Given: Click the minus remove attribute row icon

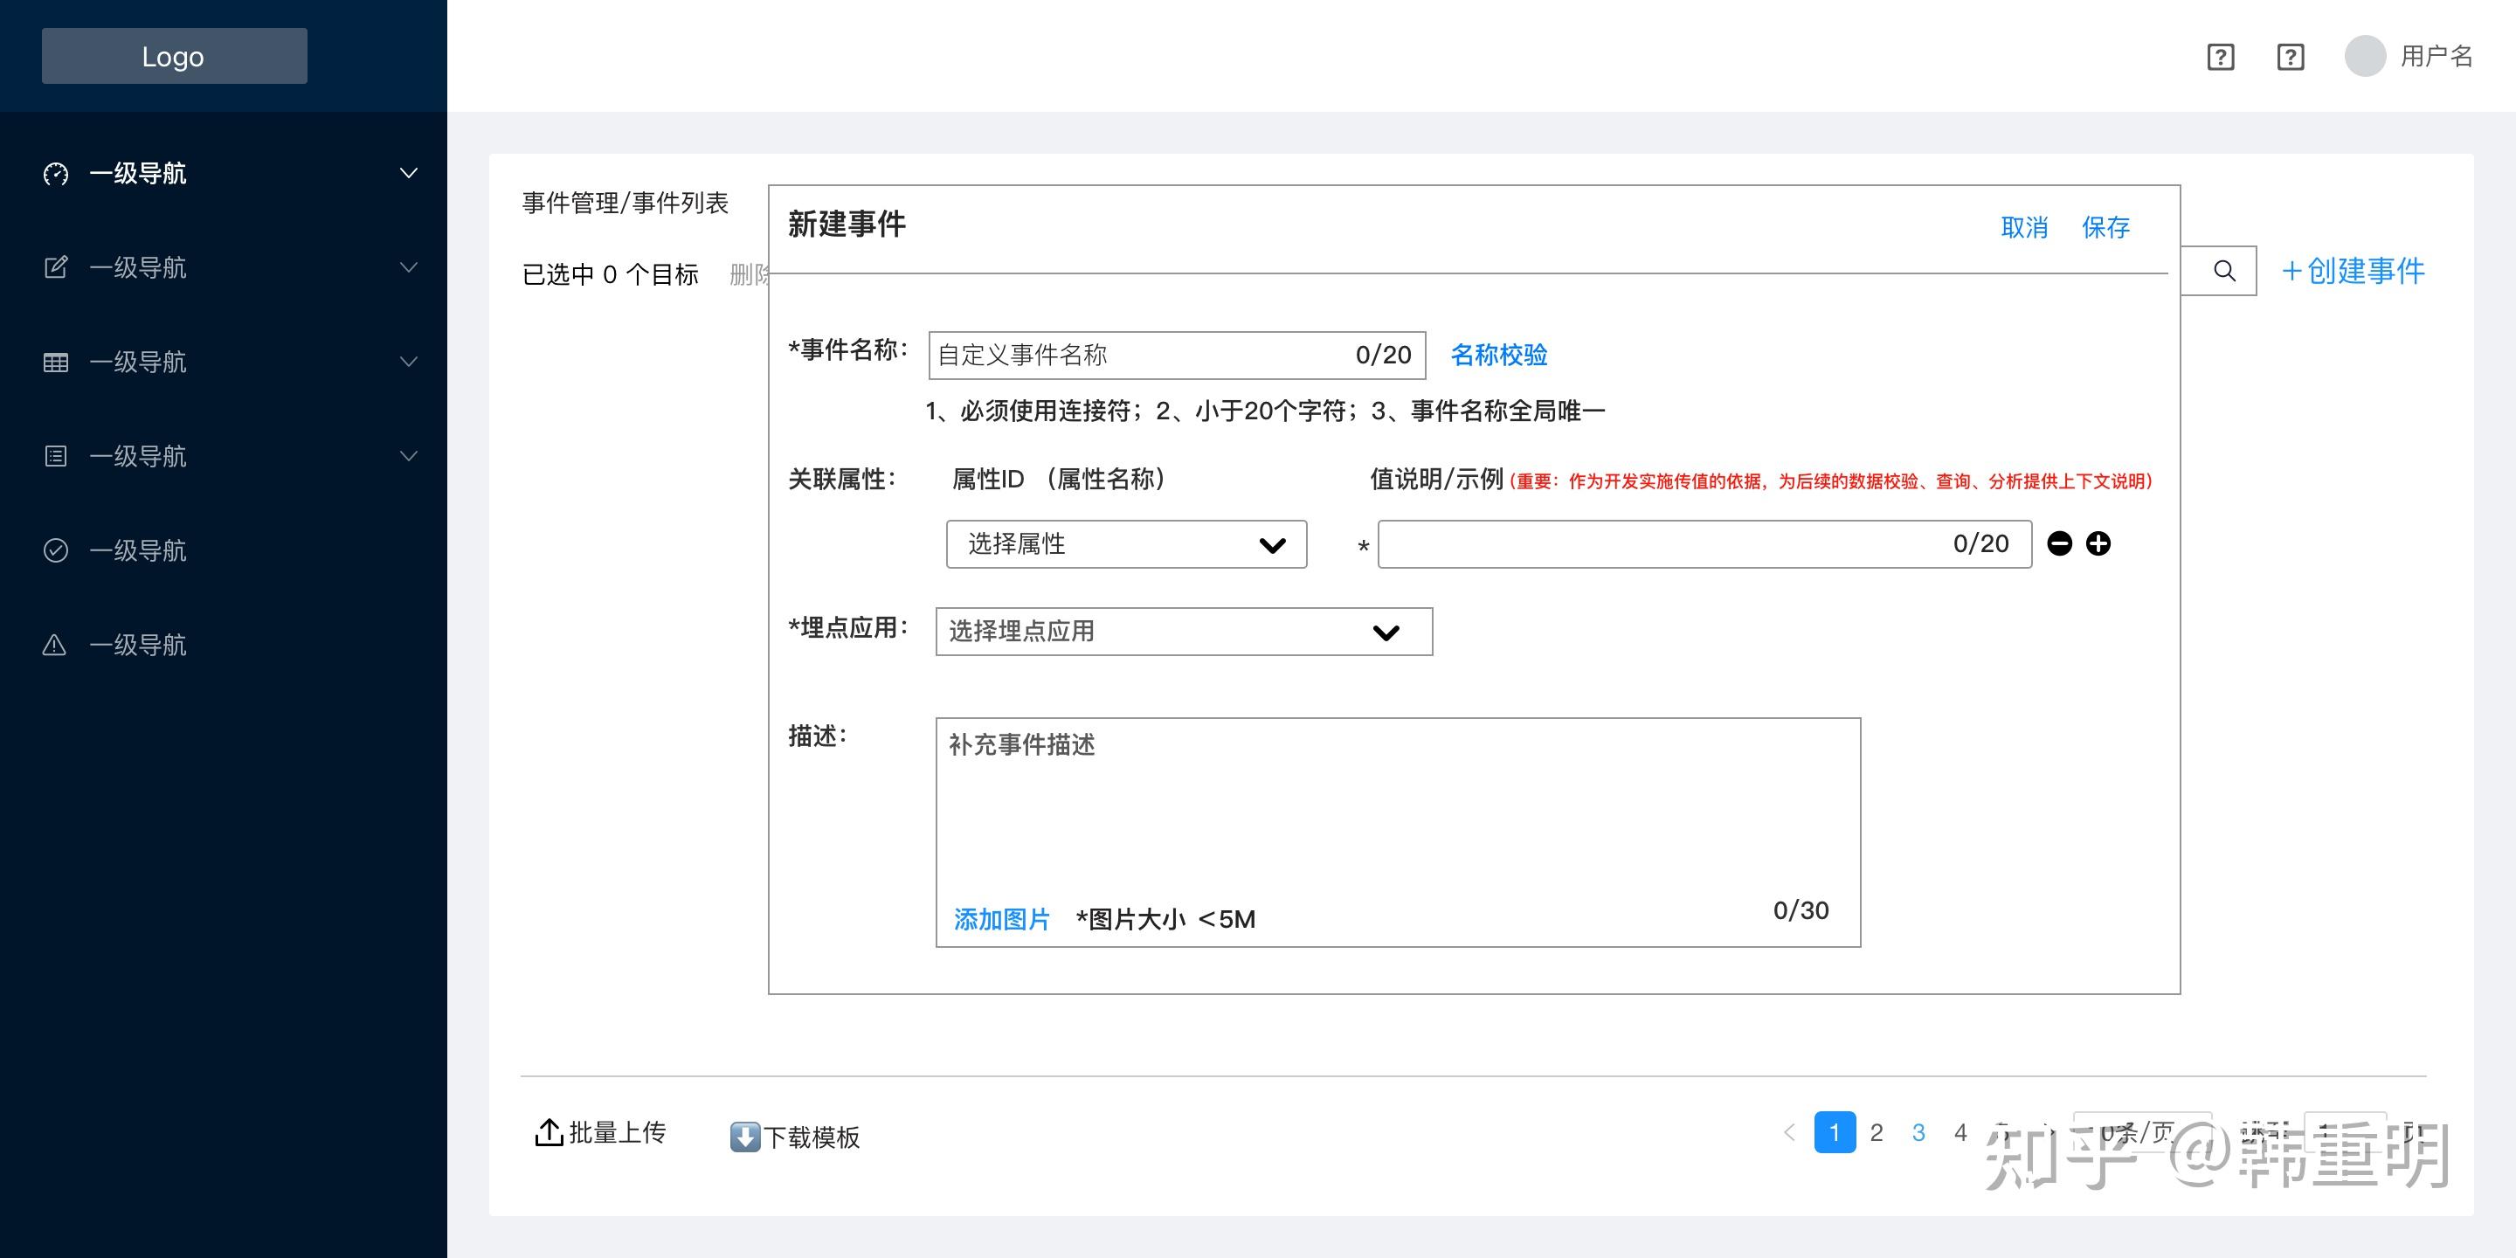Looking at the screenshot, I should 2059,544.
